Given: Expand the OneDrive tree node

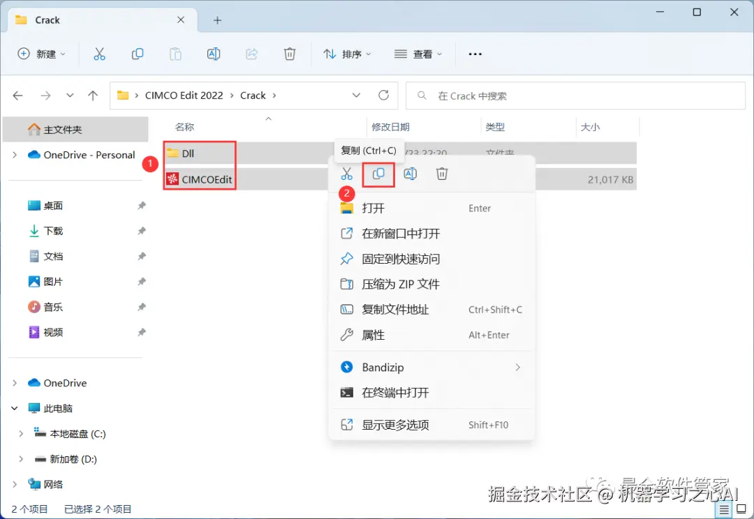Looking at the screenshot, I should (15, 383).
